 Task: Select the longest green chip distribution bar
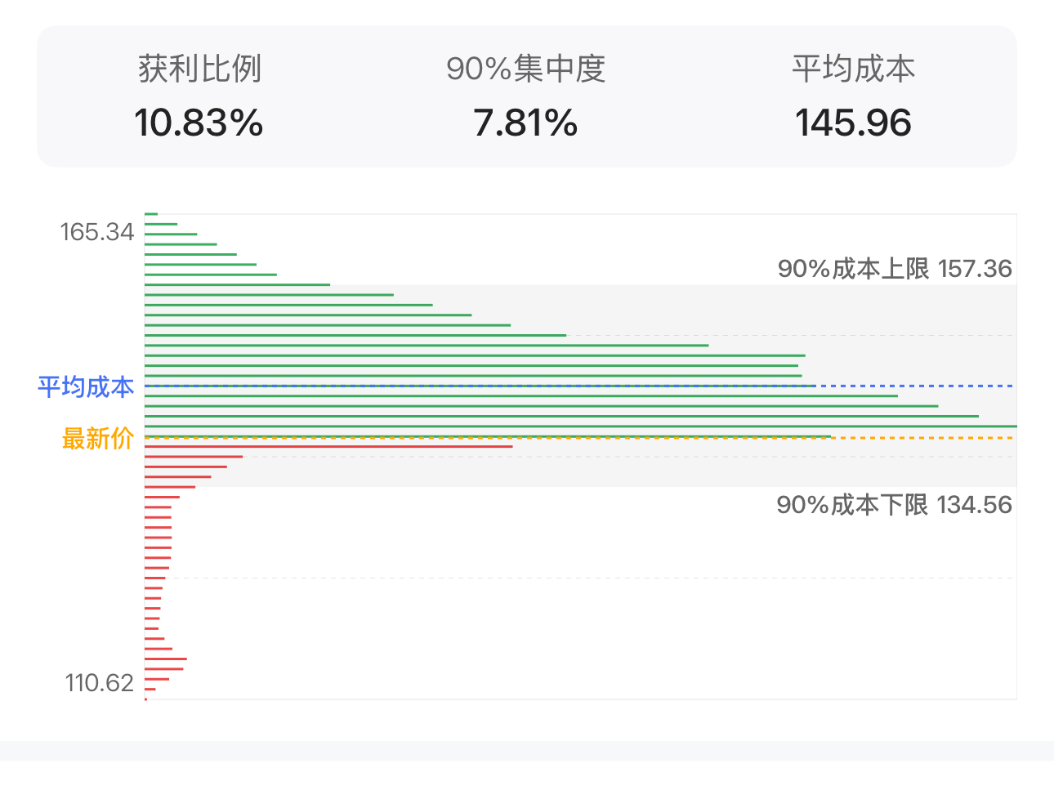[x=581, y=426]
